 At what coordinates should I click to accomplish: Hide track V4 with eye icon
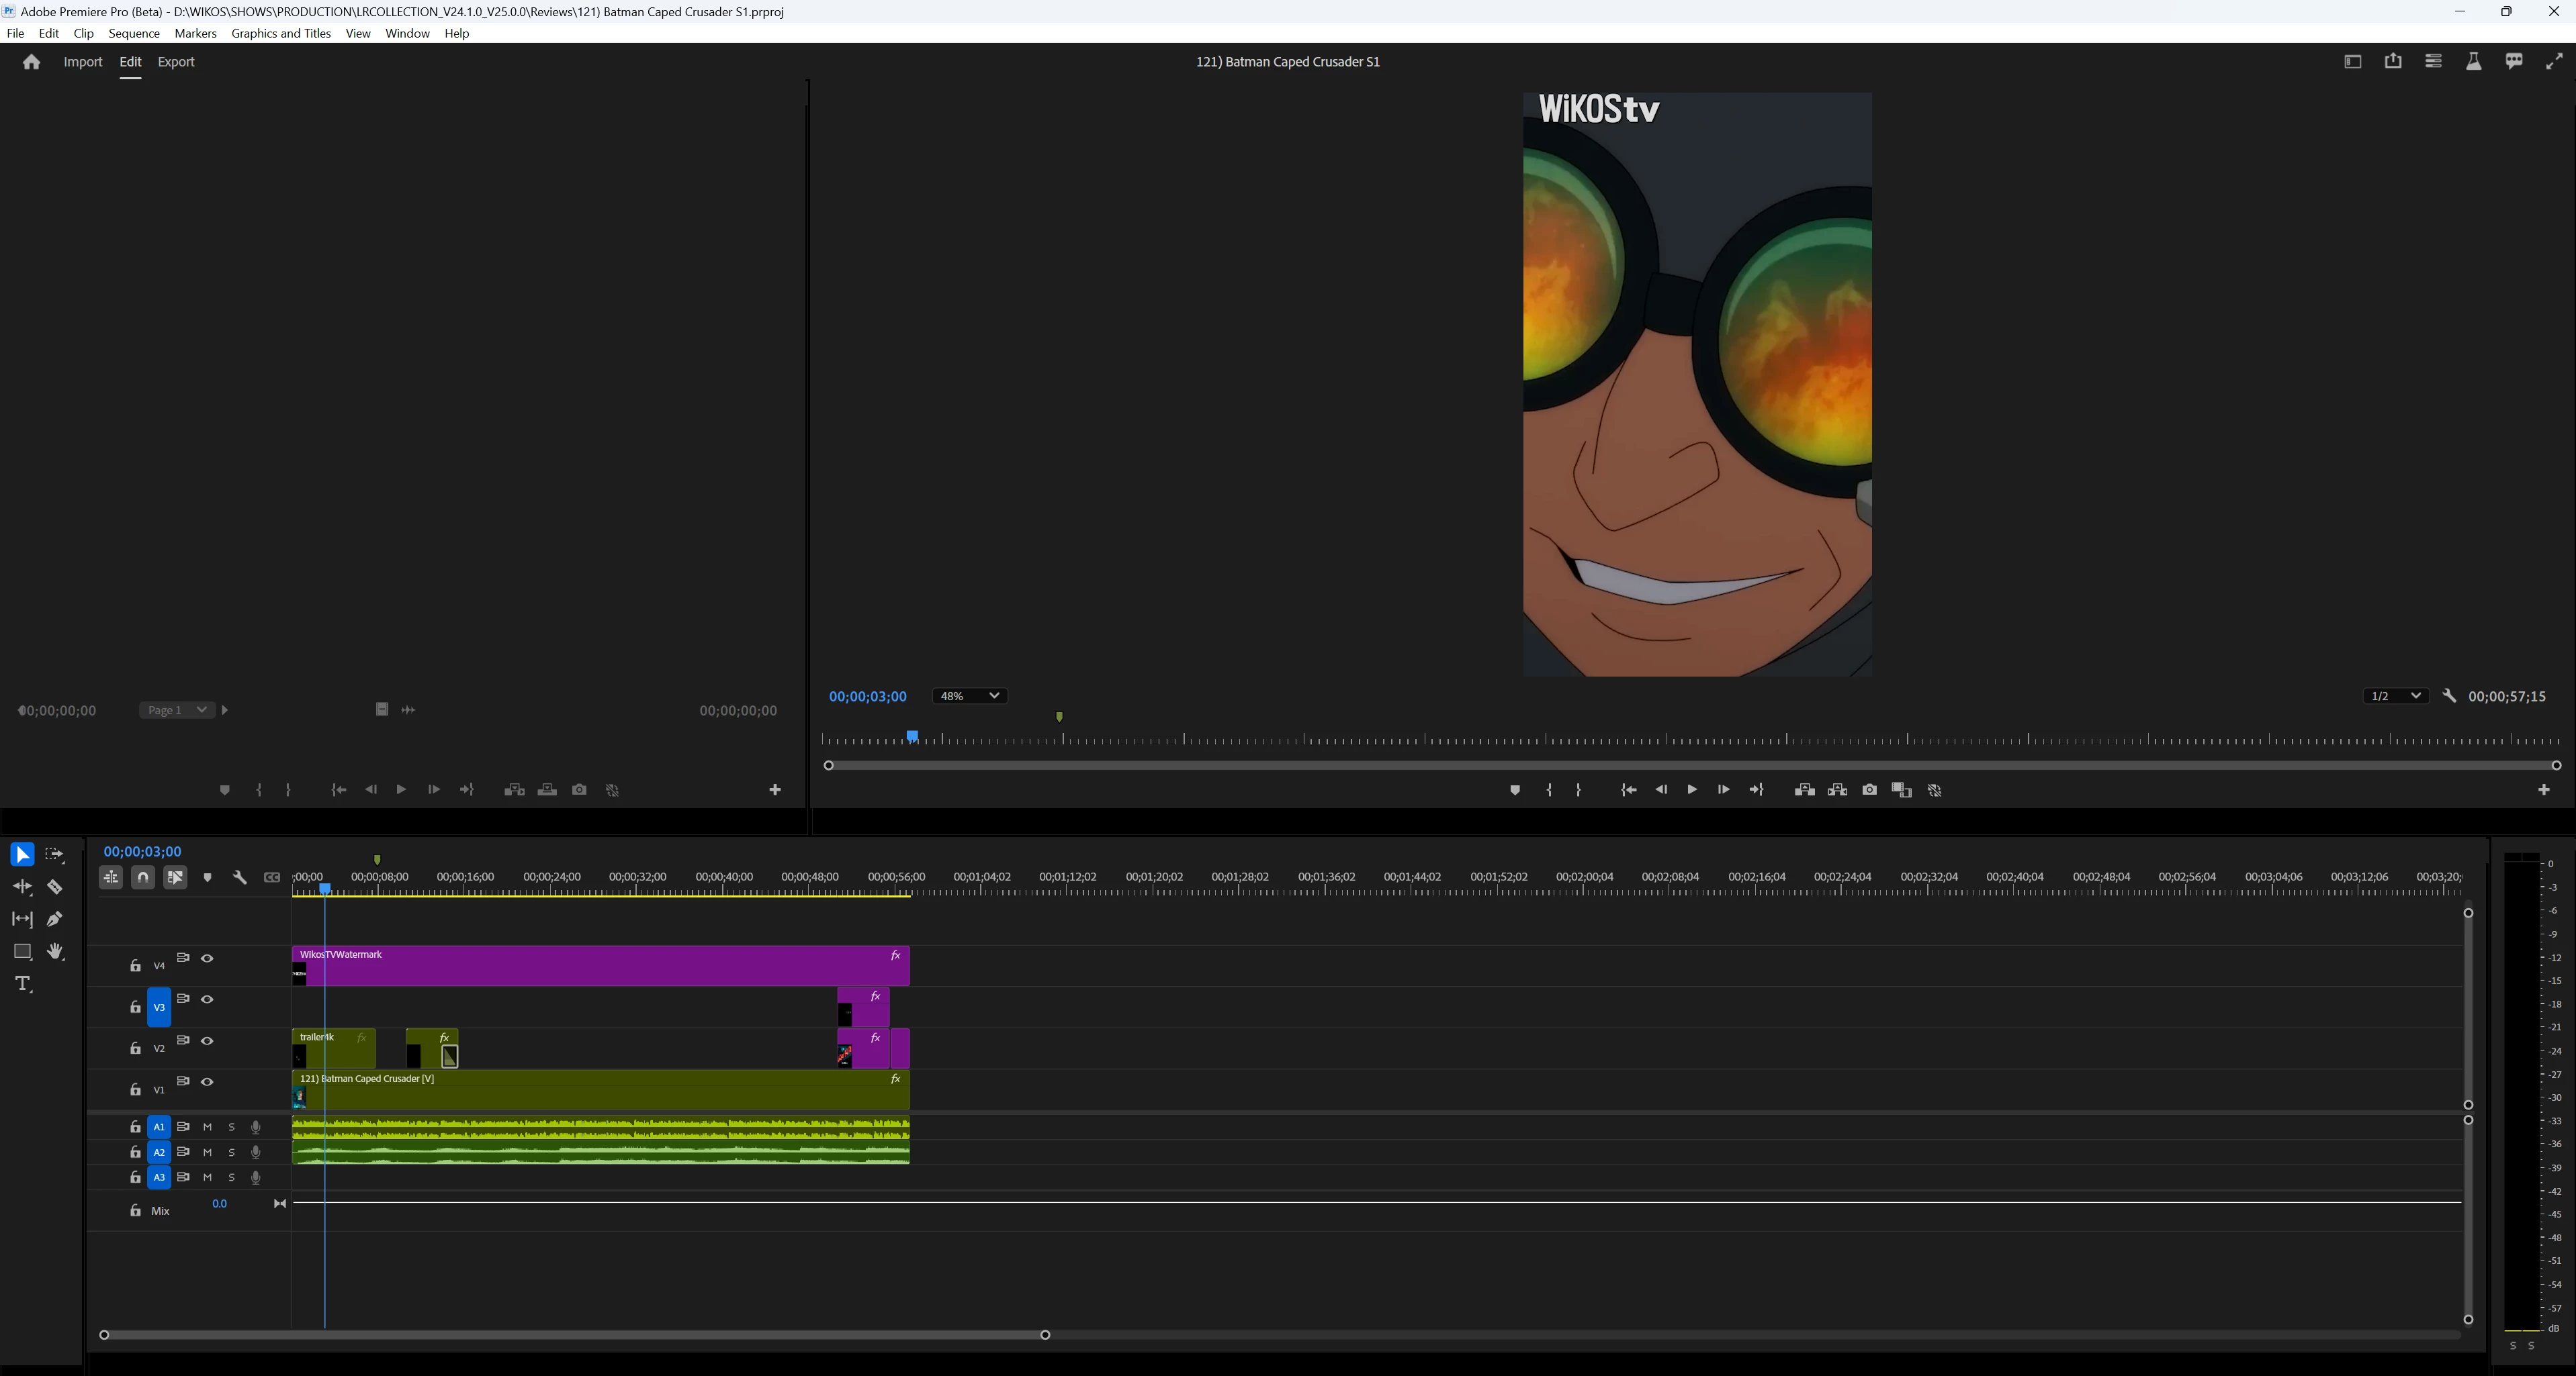[207, 959]
